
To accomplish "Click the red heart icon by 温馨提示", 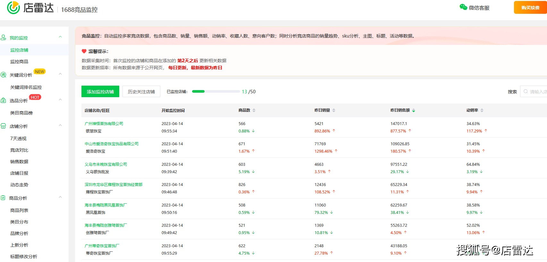I will click(x=84, y=51).
